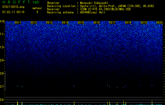This screenshot has height=105, width=165.
Task: Click the 0.8 frequency axis label
Action: pyautogui.click(x=2, y=73)
